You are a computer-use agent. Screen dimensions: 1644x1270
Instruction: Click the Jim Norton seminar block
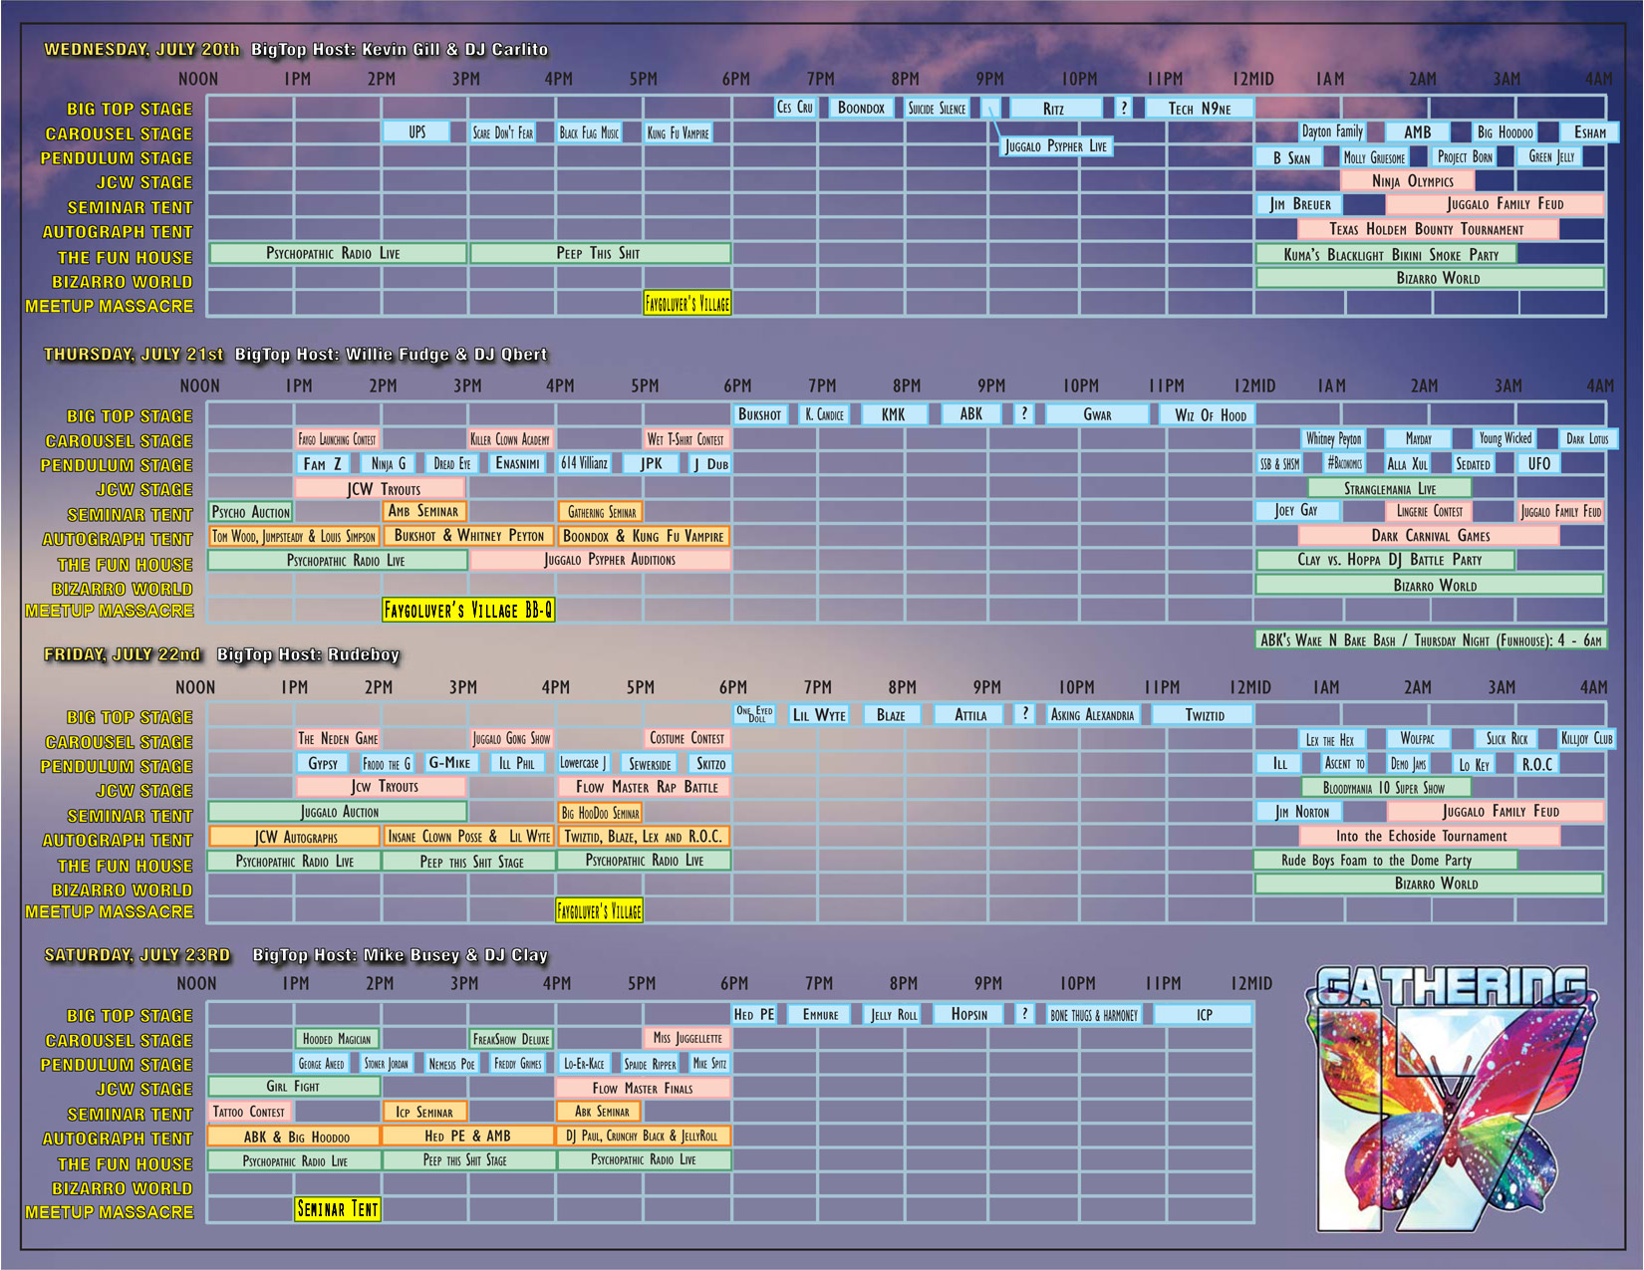click(x=1301, y=812)
